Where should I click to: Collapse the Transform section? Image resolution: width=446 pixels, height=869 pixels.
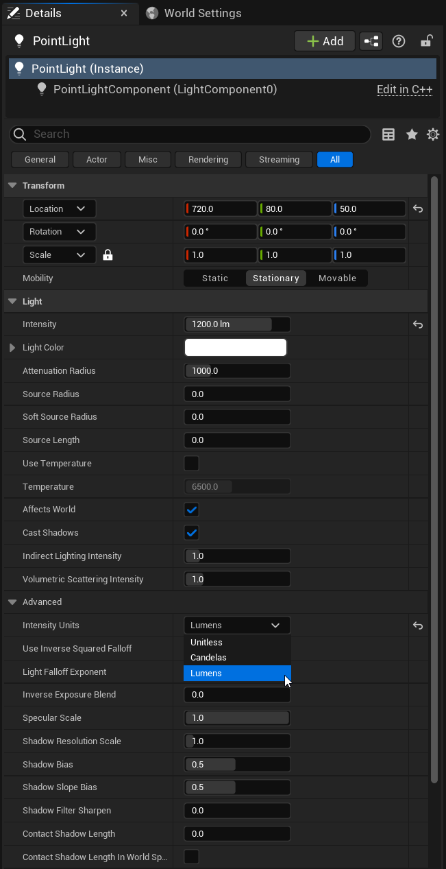coord(13,186)
